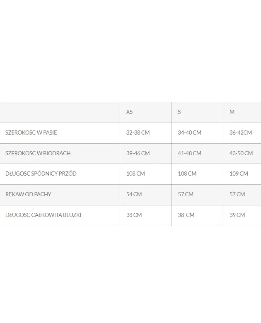Click the 34-40 CM waist cell
The width and height of the screenshot is (261, 323).
(189, 133)
